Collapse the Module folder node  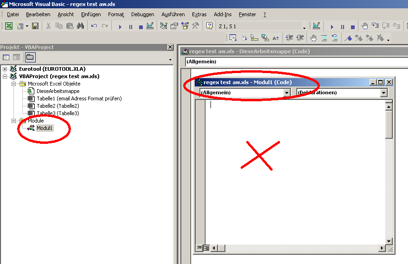13,121
